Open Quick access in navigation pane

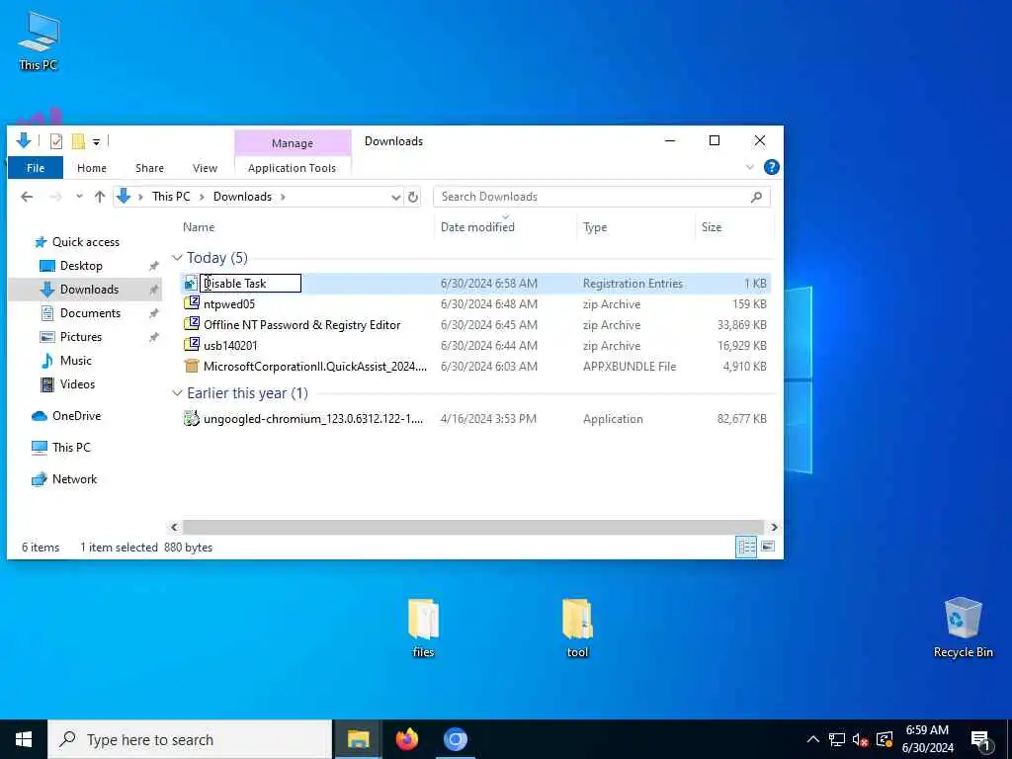(x=85, y=242)
